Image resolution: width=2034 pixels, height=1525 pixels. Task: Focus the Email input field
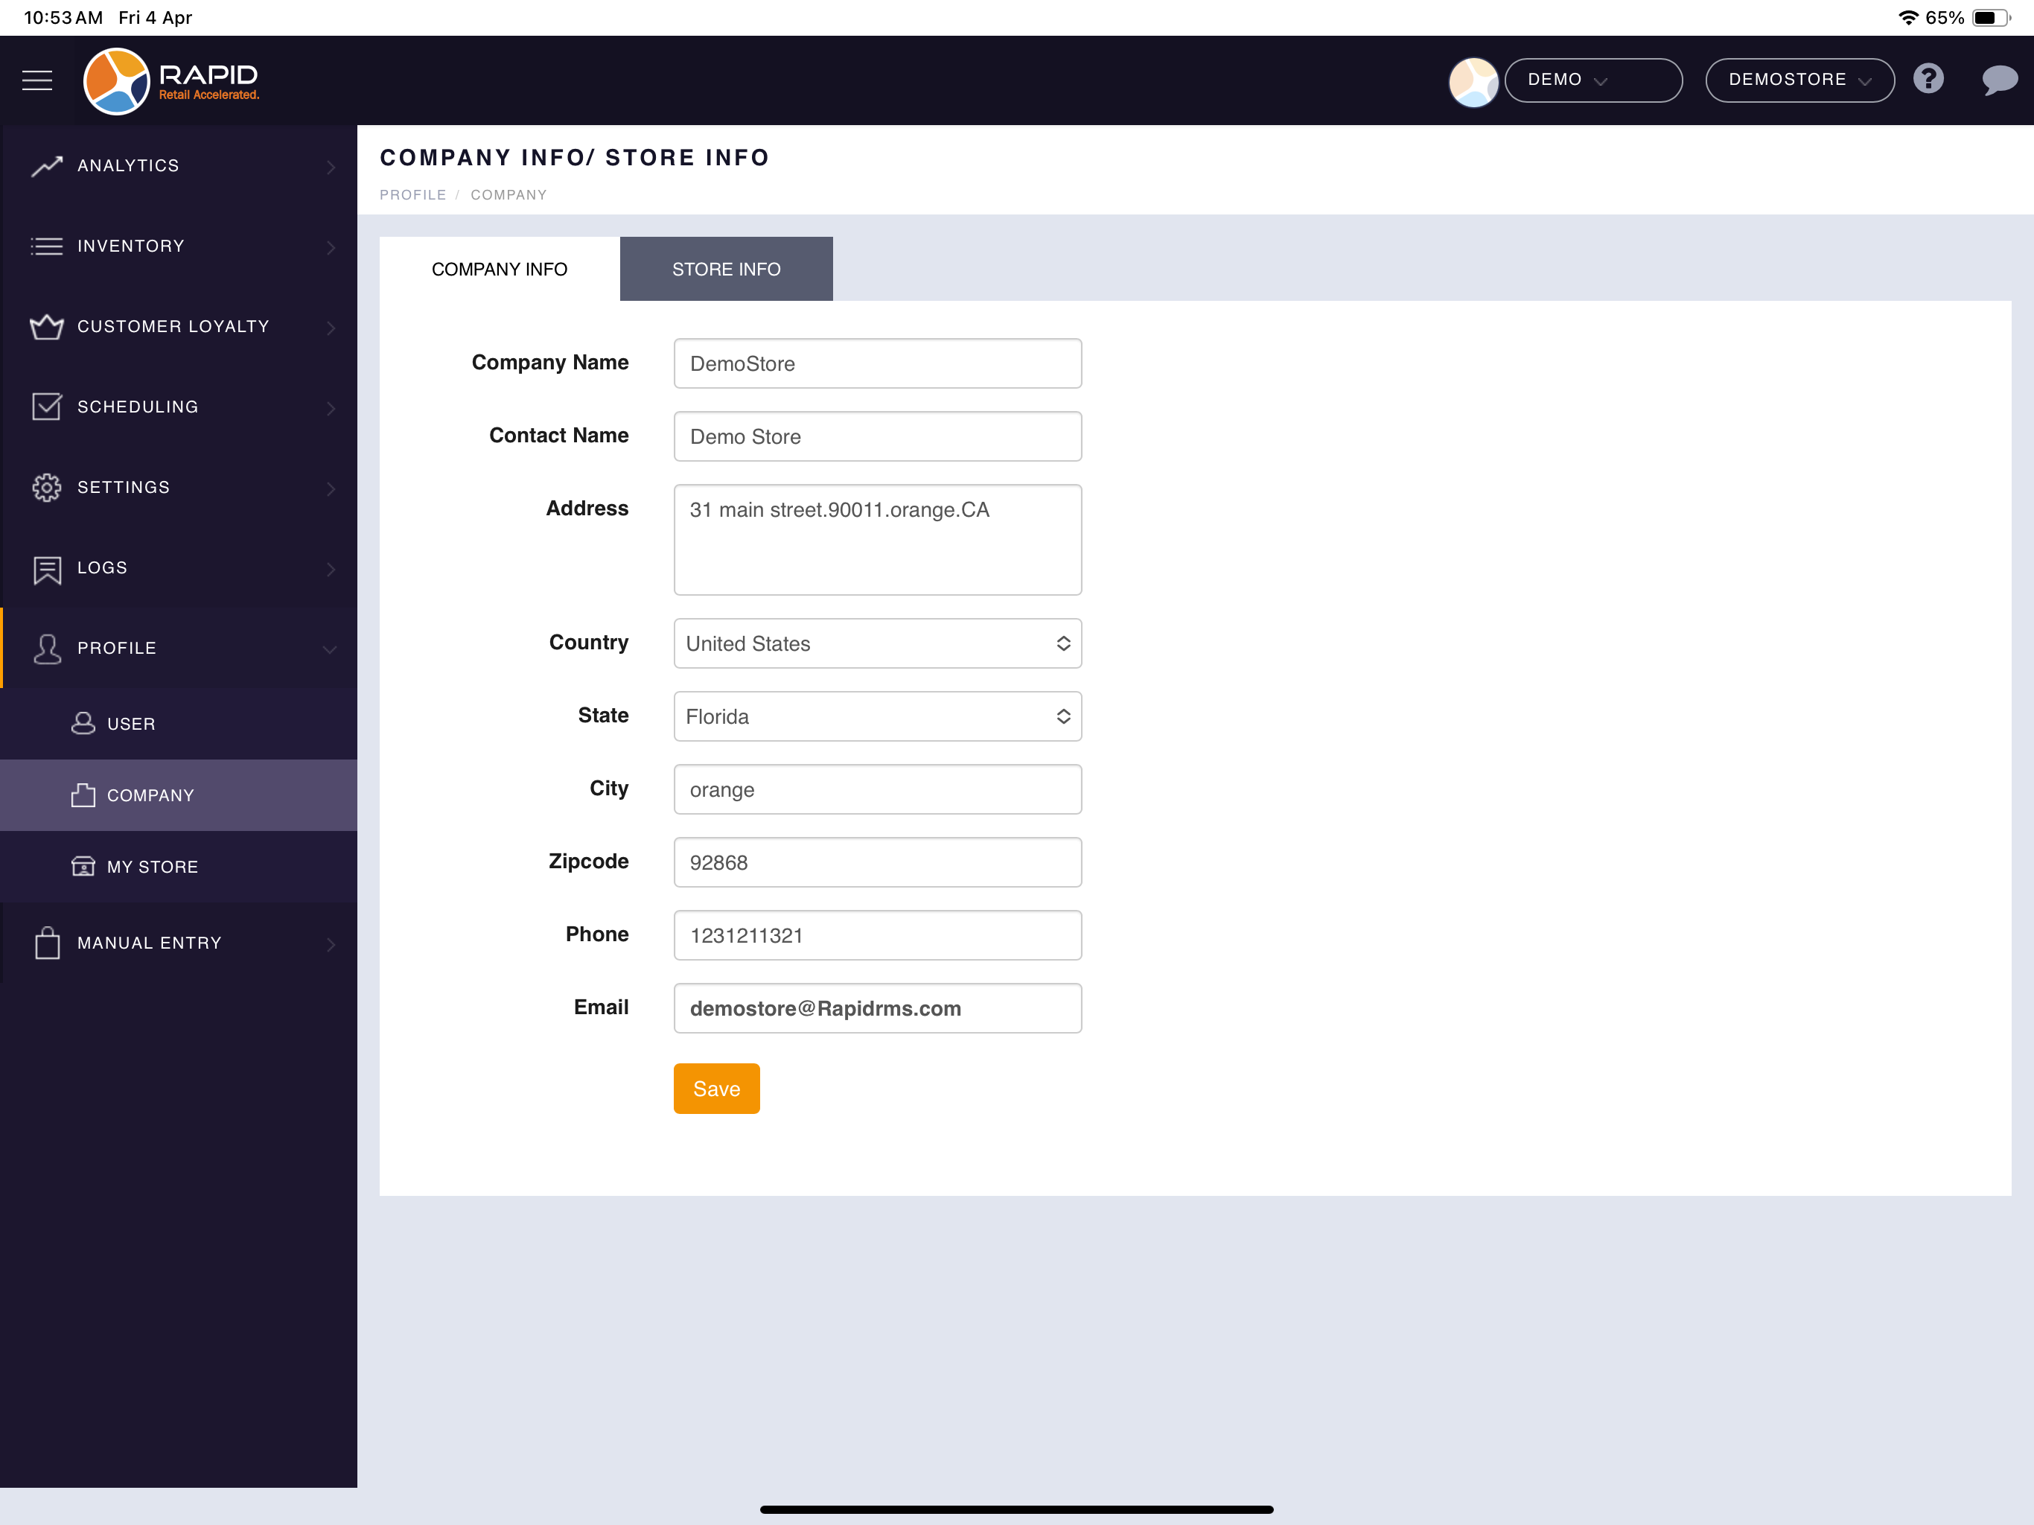[877, 1008]
